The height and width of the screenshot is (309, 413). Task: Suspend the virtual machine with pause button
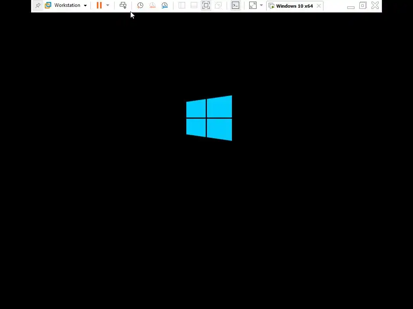coord(99,5)
